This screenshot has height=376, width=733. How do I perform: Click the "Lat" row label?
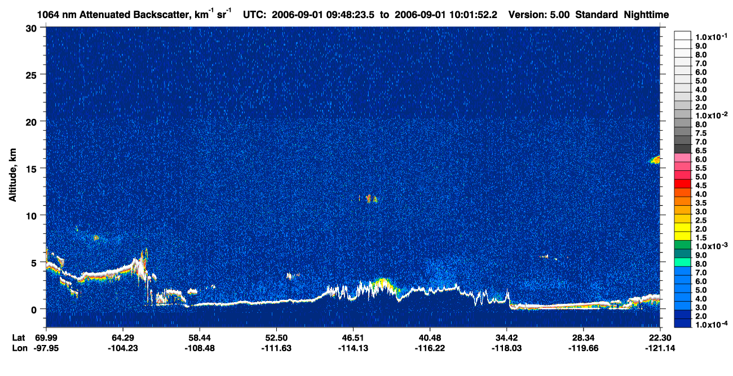tap(19, 338)
